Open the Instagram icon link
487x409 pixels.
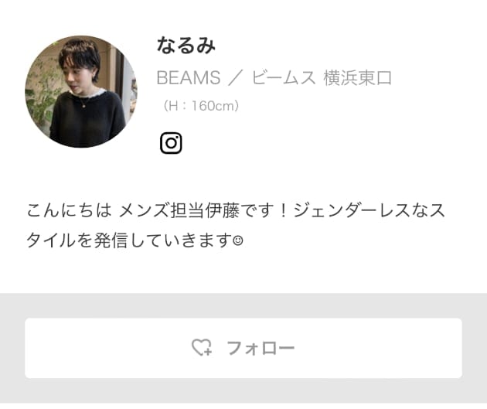[x=171, y=143]
